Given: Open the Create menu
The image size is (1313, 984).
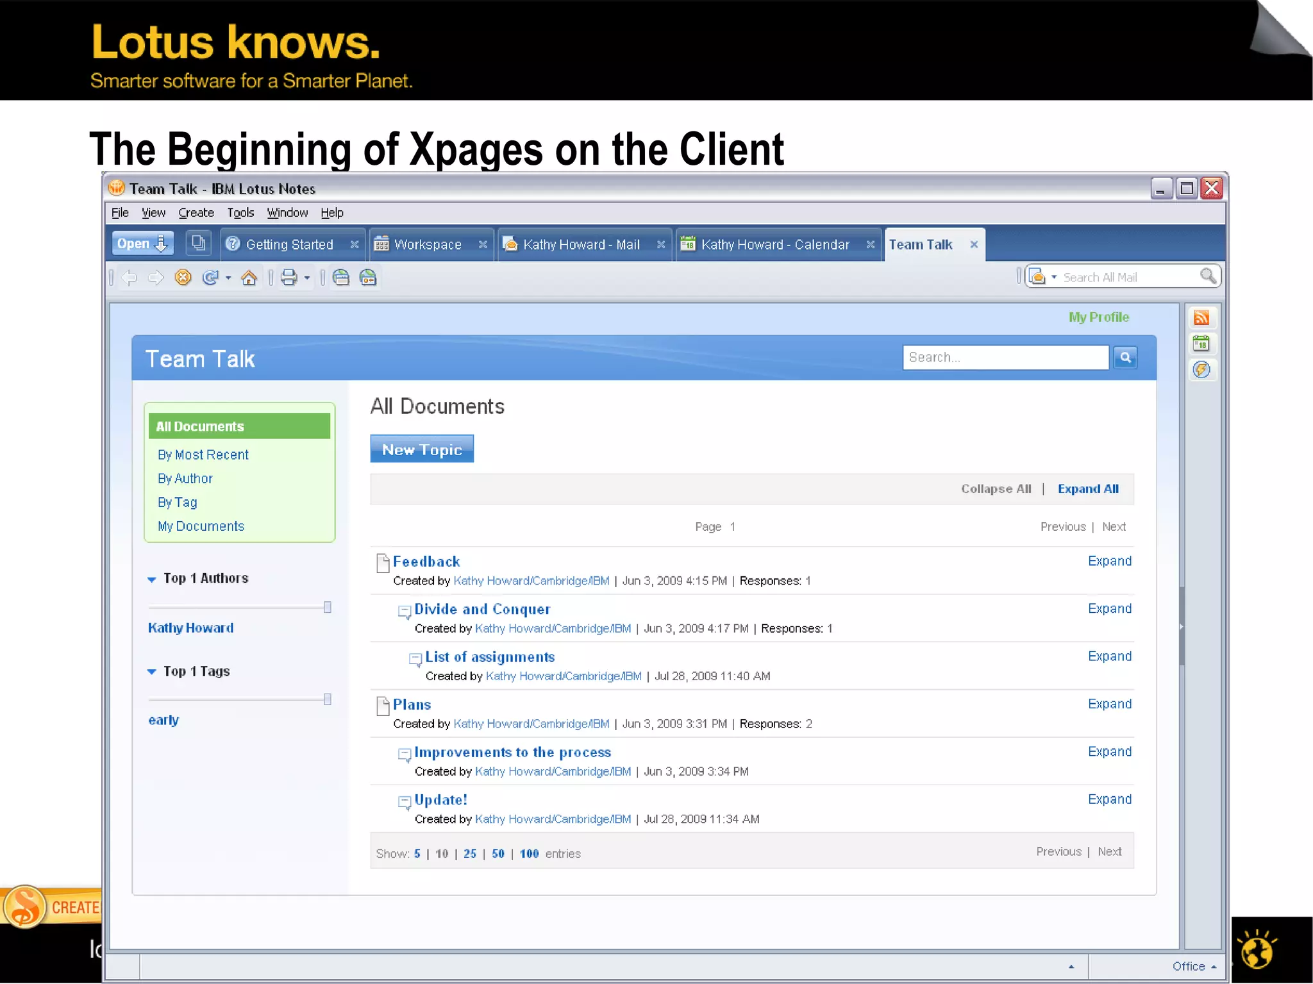Looking at the screenshot, I should (196, 213).
